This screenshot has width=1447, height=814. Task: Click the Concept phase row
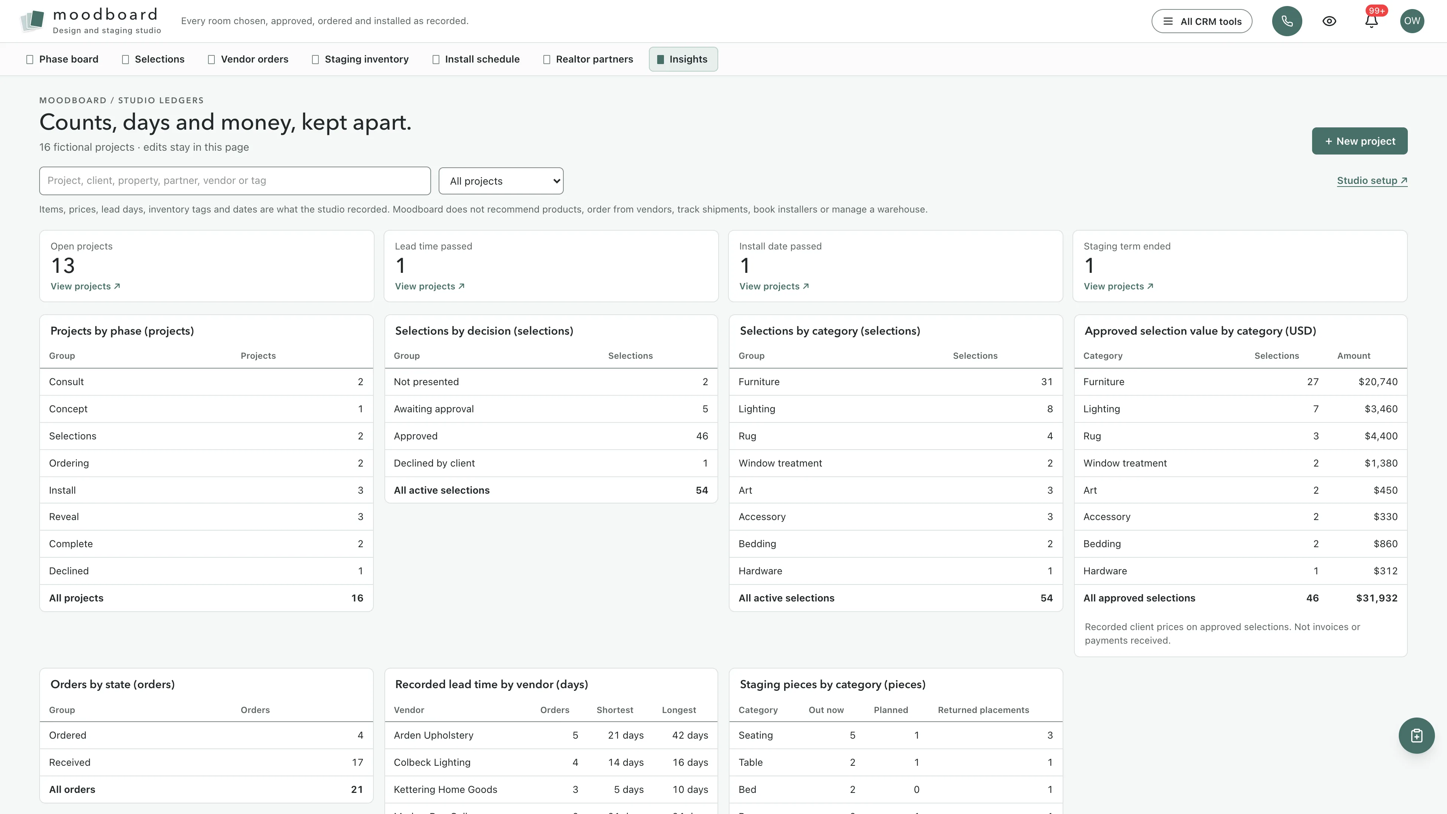(x=206, y=409)
